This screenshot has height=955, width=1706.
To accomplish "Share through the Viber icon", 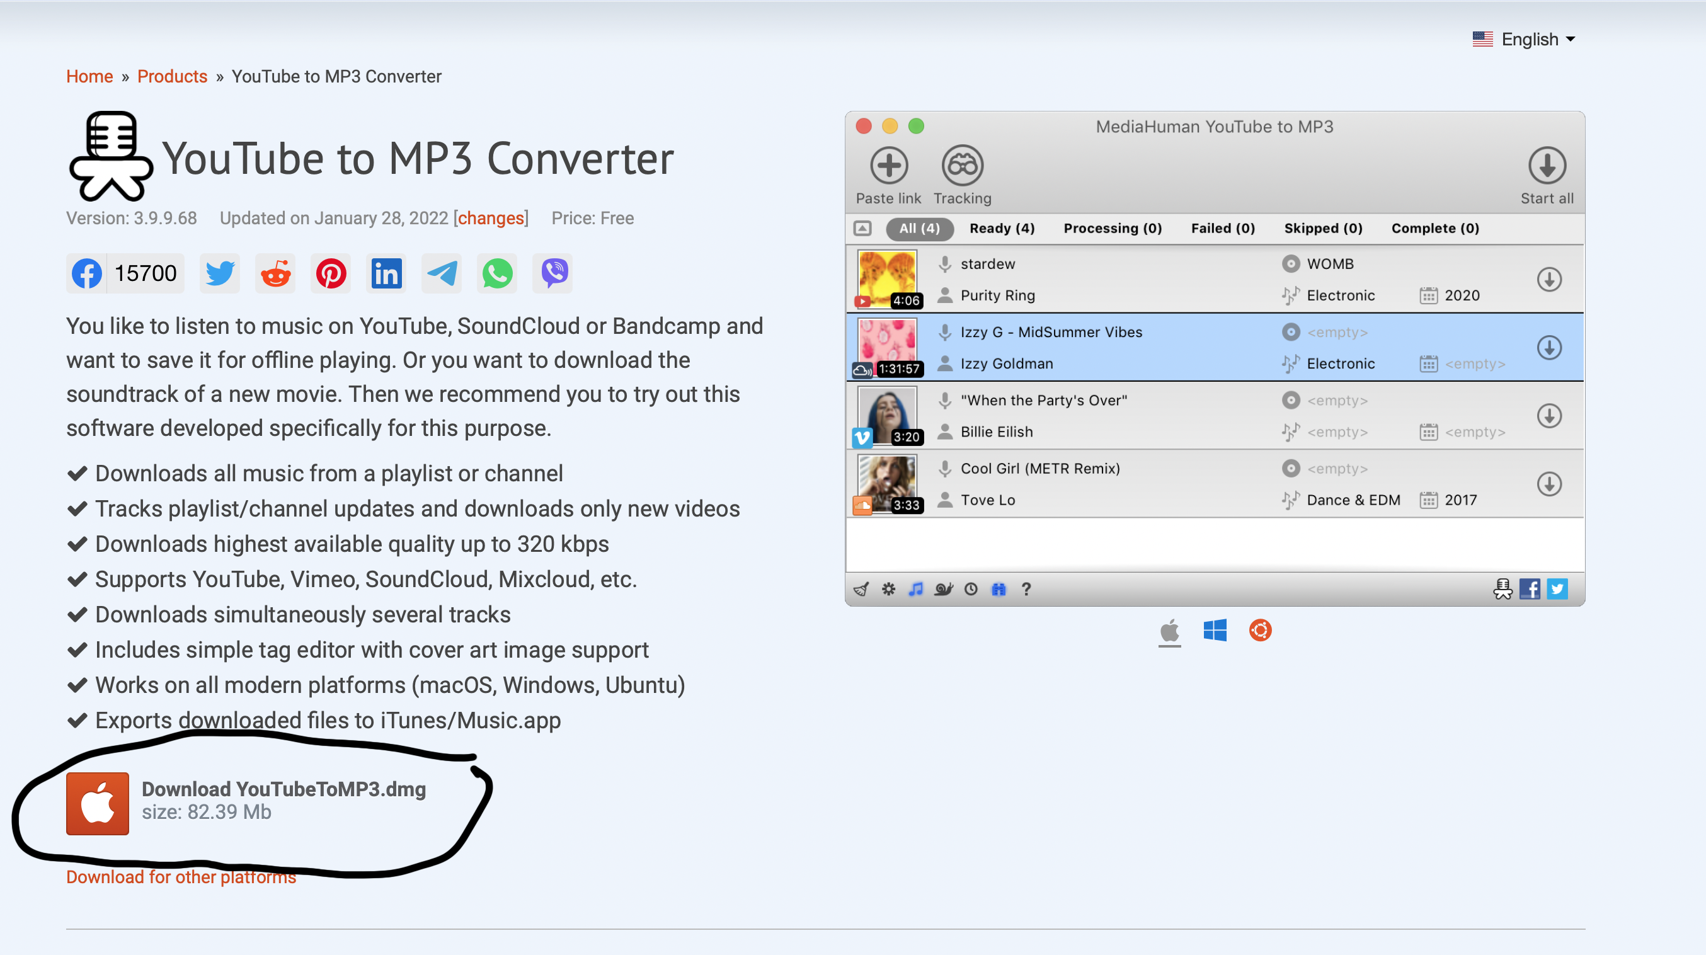I will coord(554,273).
